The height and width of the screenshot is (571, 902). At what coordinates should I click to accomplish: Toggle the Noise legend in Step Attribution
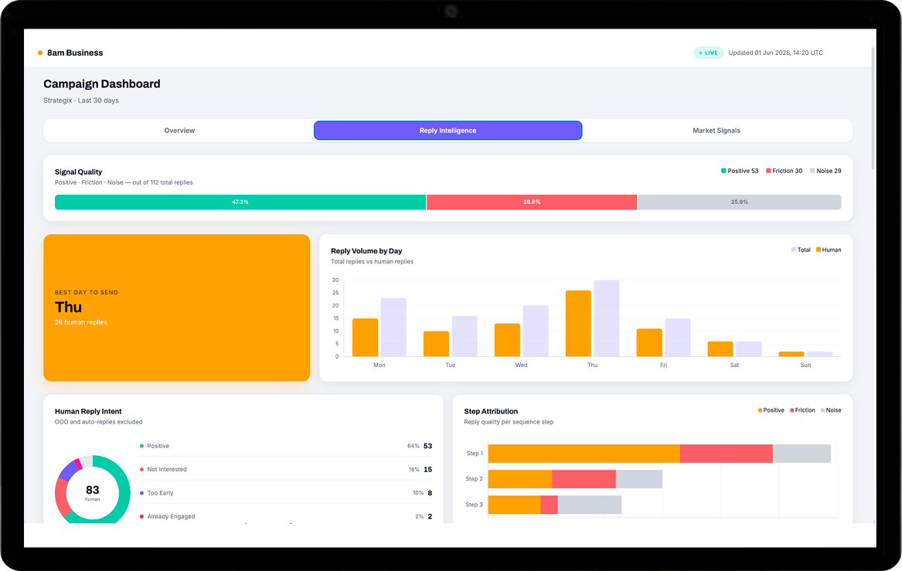click(x=831, y=410)
